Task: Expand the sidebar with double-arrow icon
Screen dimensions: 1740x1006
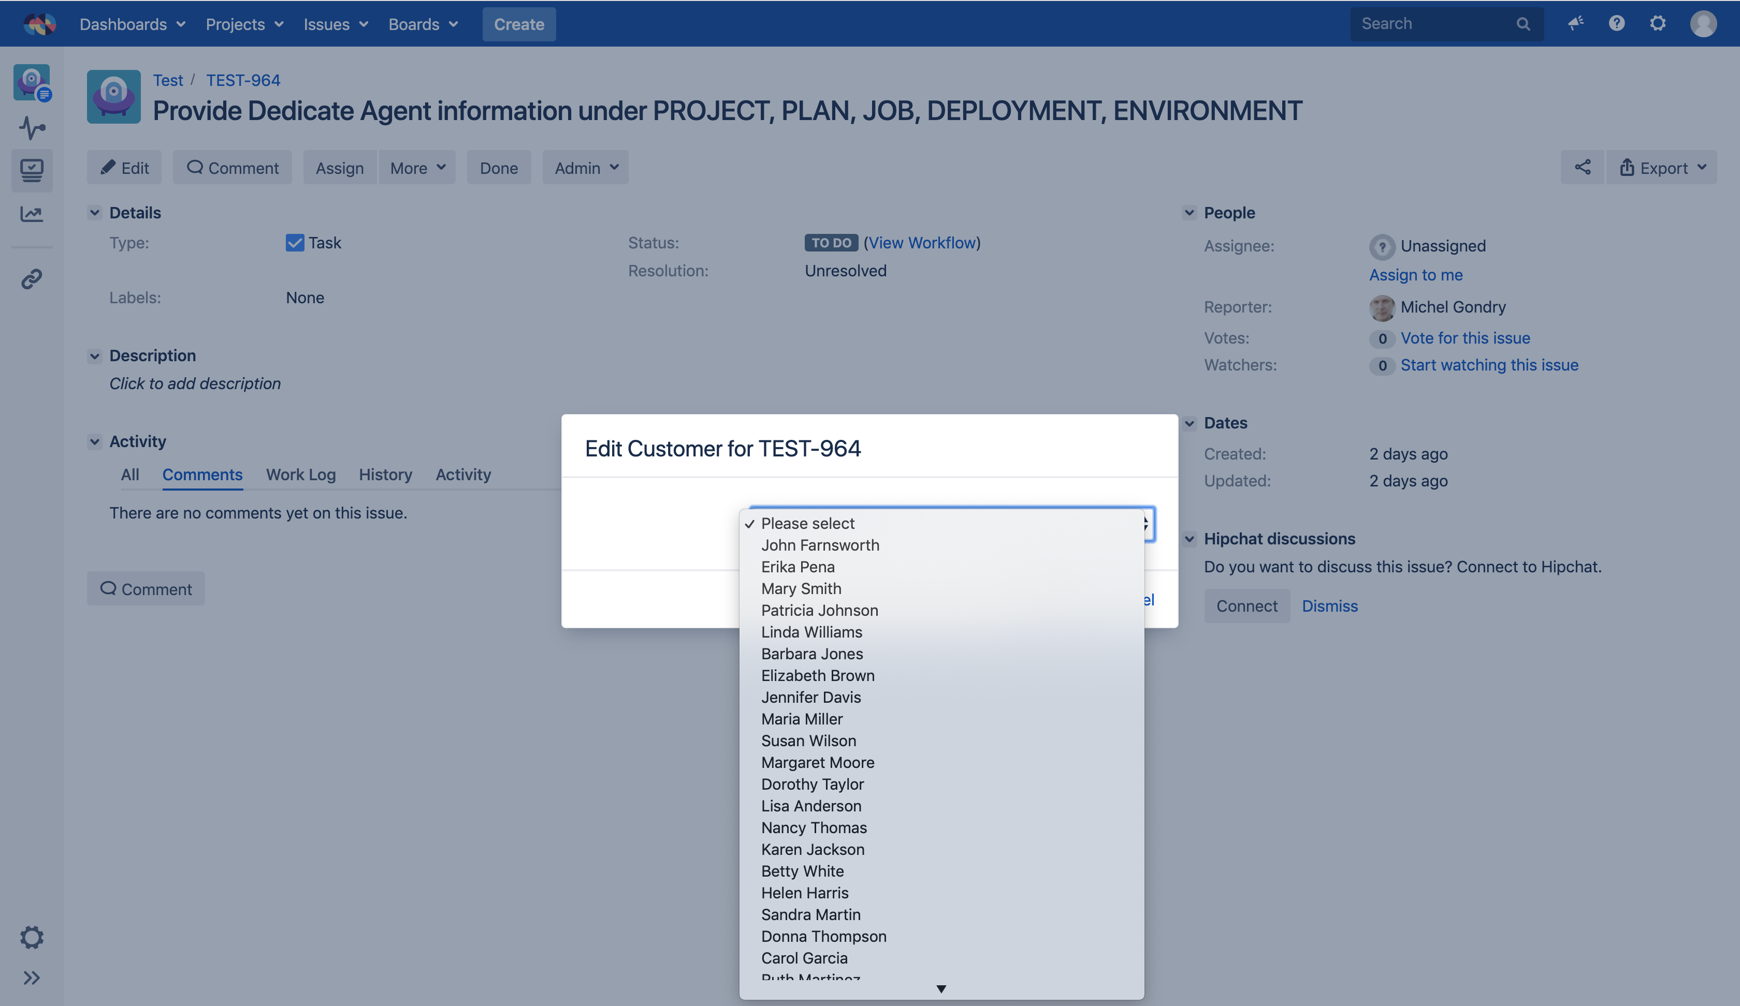Action: 32,978
